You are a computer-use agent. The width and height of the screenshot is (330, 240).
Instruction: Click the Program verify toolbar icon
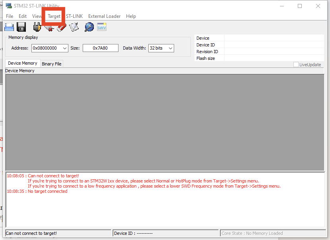pos(74,27)
